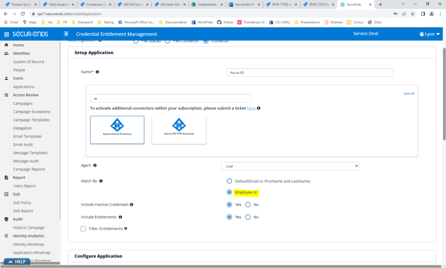
Task: Click the Access Review grid icon
Action: click(6, 95)
